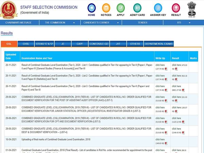Click Result 'click here' for 01-04-2021 row

(x=176, y=150)
